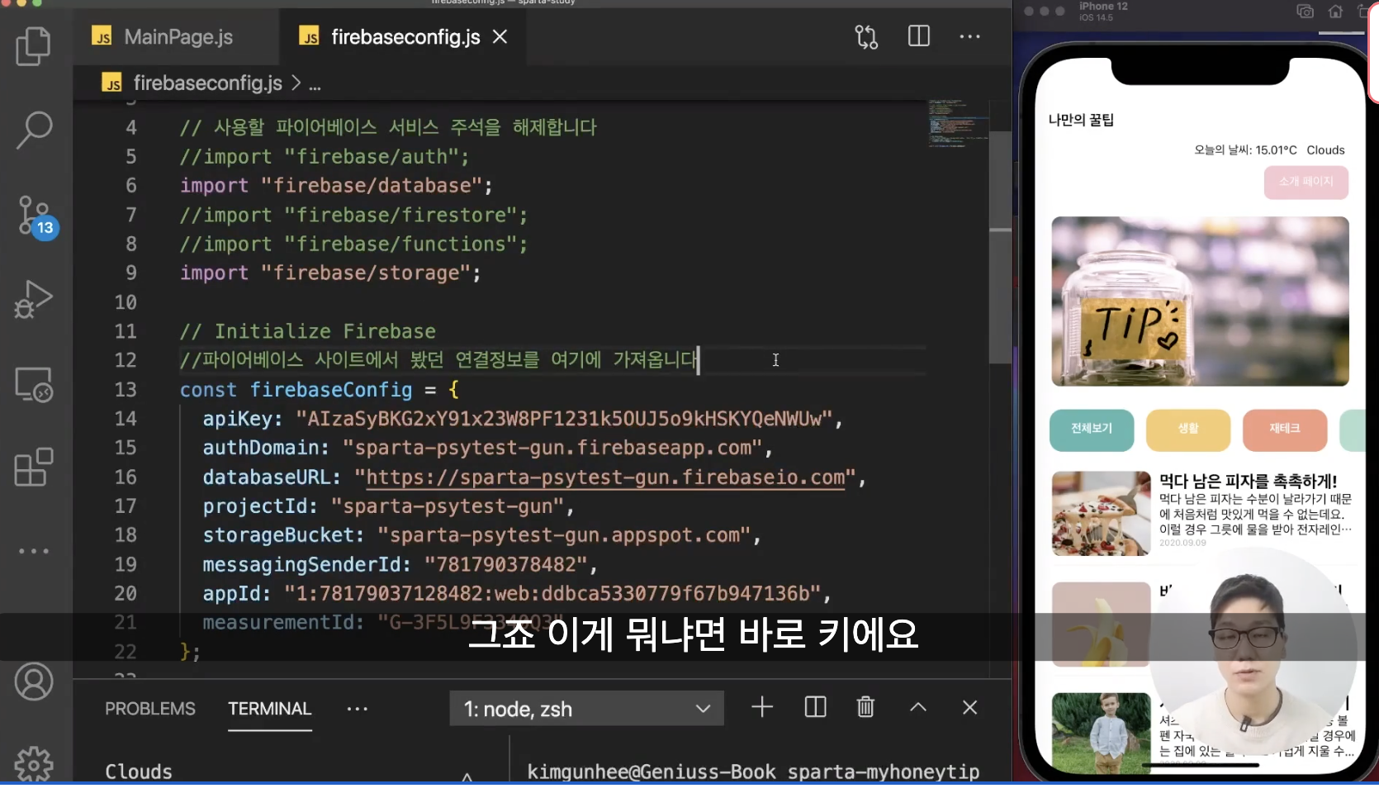The width and height of the screenshot is (1379, 793).
Task: Tap the child photo thumbnail in tip list
Action: pos(1101,734)
